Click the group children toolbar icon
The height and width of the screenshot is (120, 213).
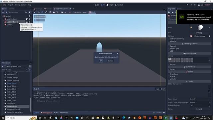pyautogui.click(x=58, y=12)
